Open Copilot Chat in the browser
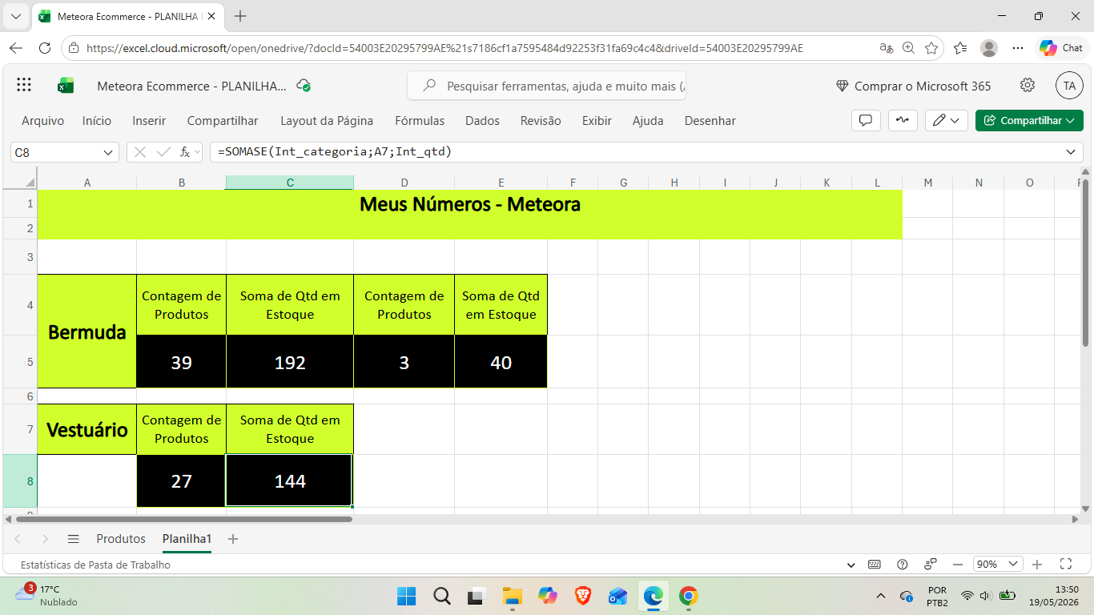Screen dimensions: 1094x615 click(1062, 48)
